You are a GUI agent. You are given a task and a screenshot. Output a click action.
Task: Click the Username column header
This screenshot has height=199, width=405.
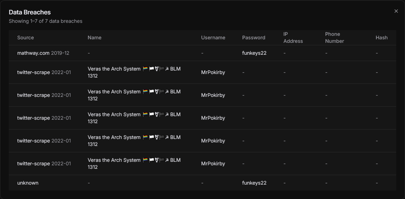click(x=213, y=38)
